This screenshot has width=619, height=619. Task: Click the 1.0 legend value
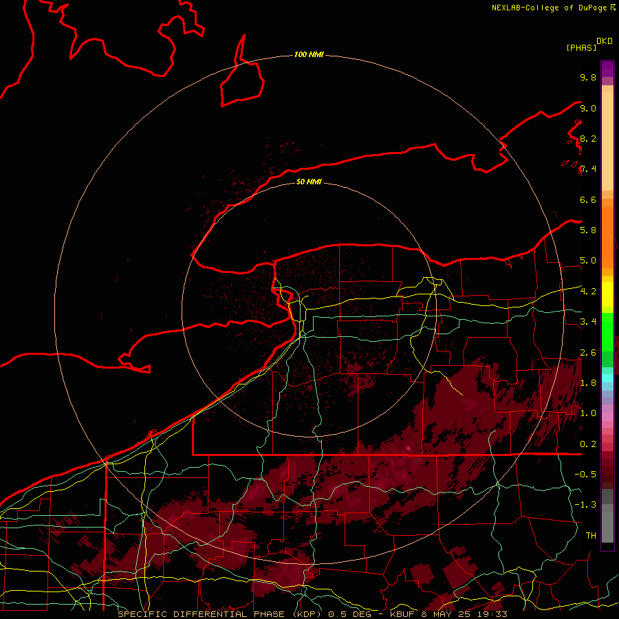click(x=588, y=413)
